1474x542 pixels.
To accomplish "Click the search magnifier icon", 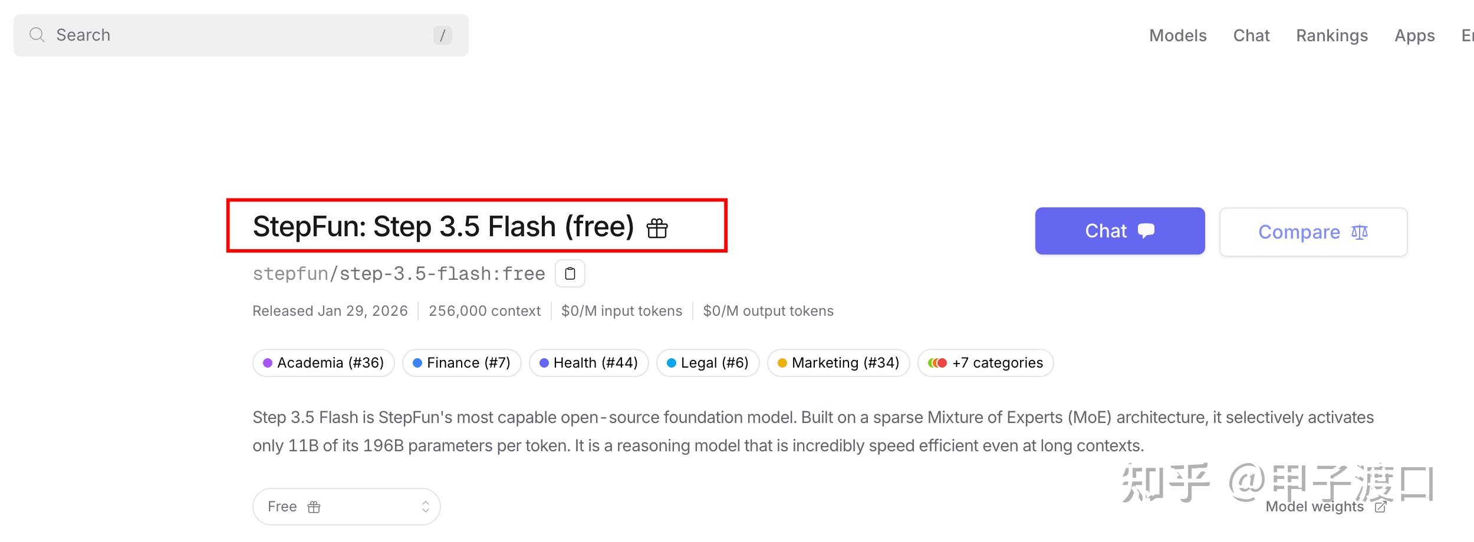I will (x=37, y=35).
